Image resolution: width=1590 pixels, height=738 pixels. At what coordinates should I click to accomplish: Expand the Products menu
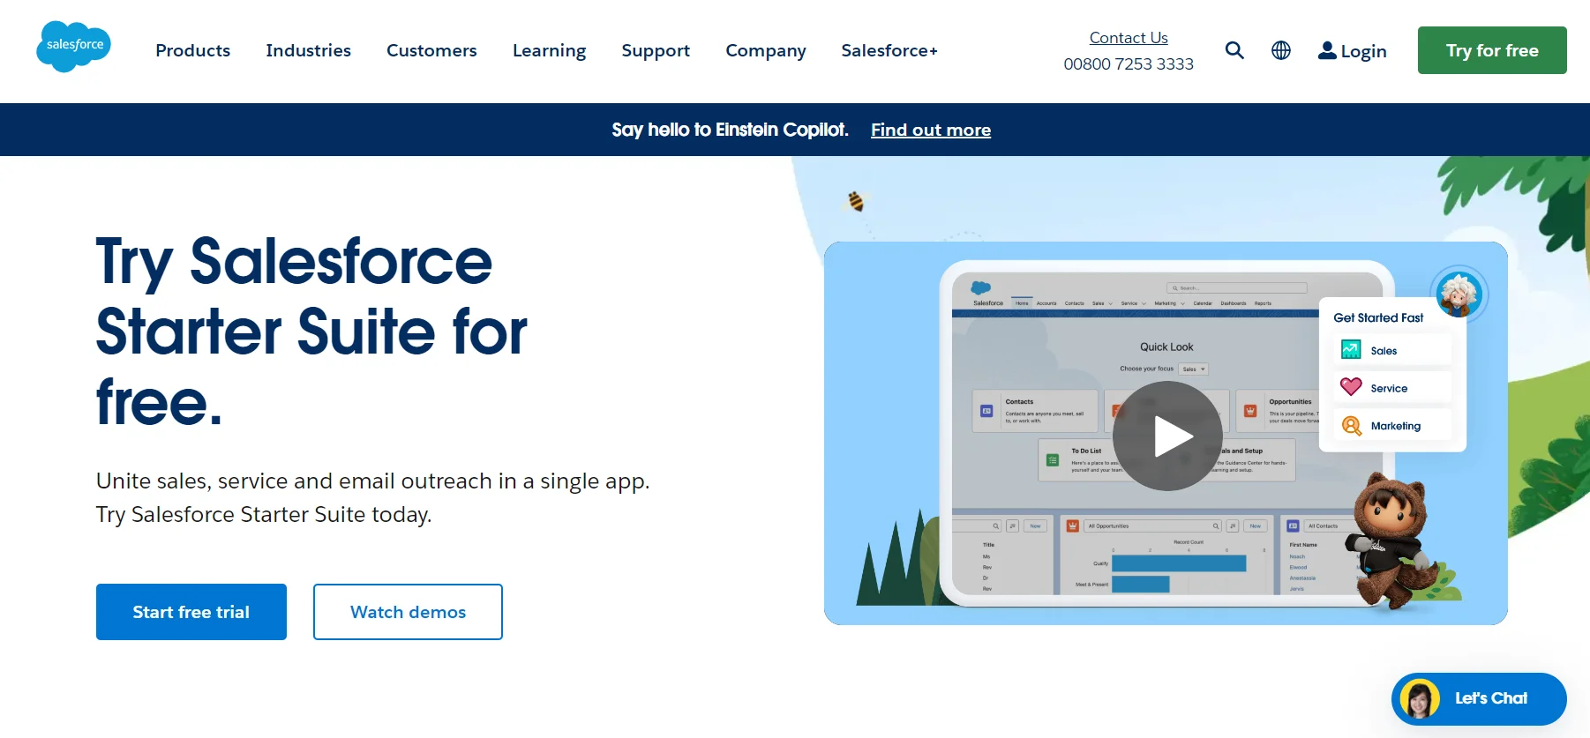192,50
